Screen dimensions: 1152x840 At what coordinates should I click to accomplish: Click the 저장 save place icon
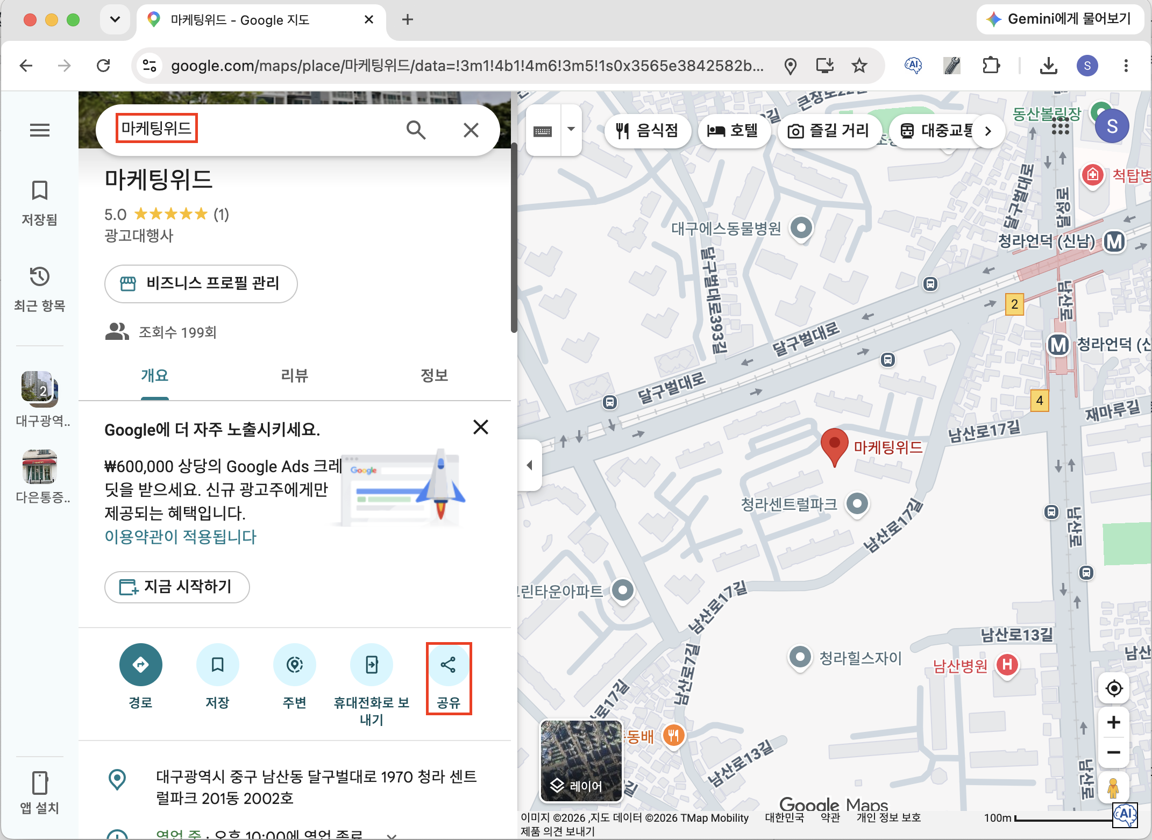(x=217, y=665)
